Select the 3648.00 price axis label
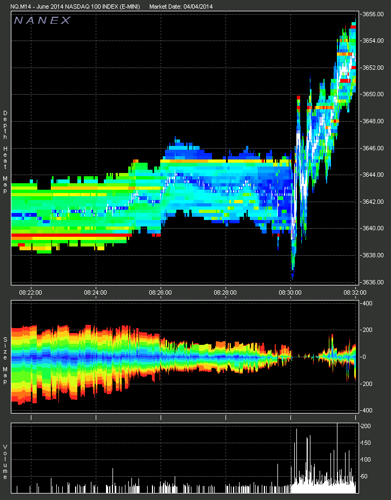391x500 pixels. pos(373,121)
